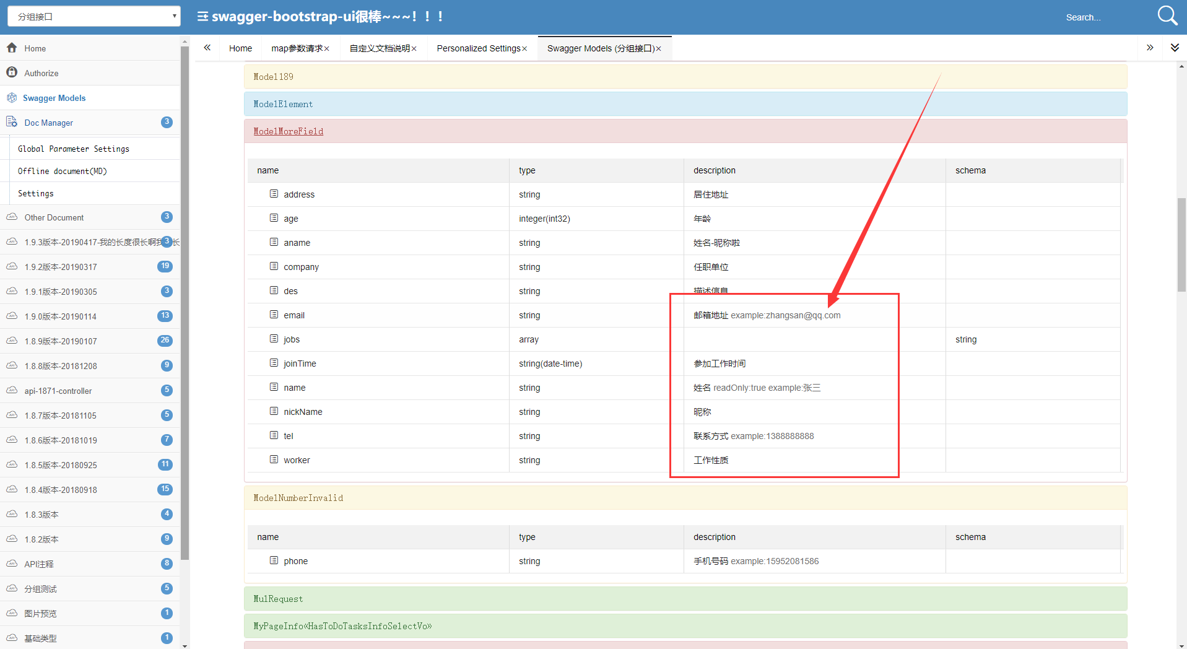Collapse the ModelMoreField heading link
The height and width of the screenshot is (649, 1187).
tap(288, 131)
